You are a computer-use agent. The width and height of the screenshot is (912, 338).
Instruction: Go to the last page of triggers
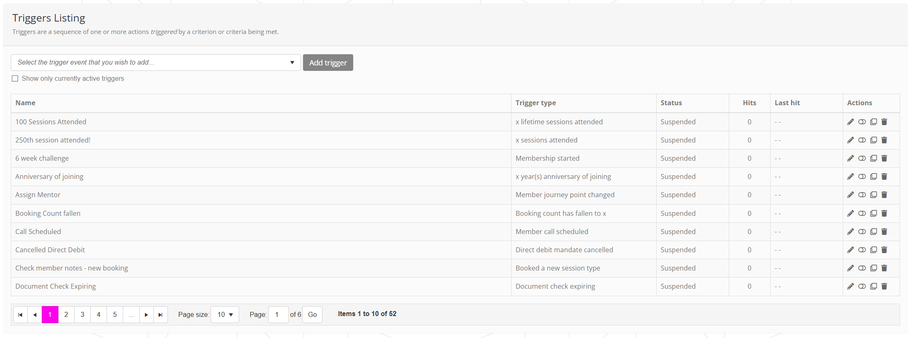[x=160, y=315]
